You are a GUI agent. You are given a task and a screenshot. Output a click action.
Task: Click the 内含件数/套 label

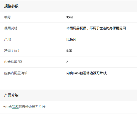click(x=13, y=62)
